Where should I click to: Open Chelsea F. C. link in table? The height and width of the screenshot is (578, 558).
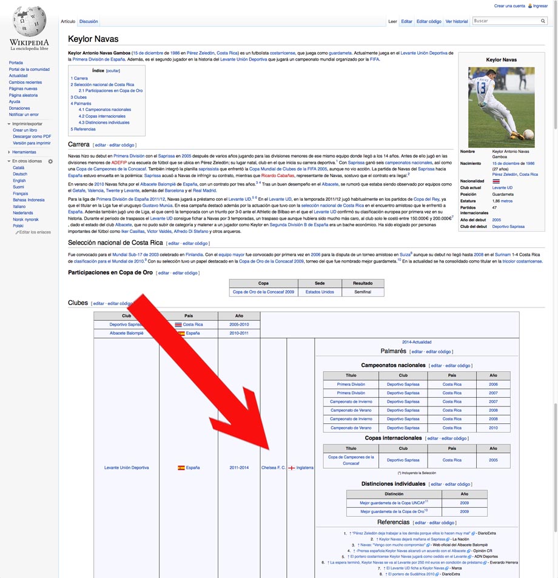tap(273, 468)
